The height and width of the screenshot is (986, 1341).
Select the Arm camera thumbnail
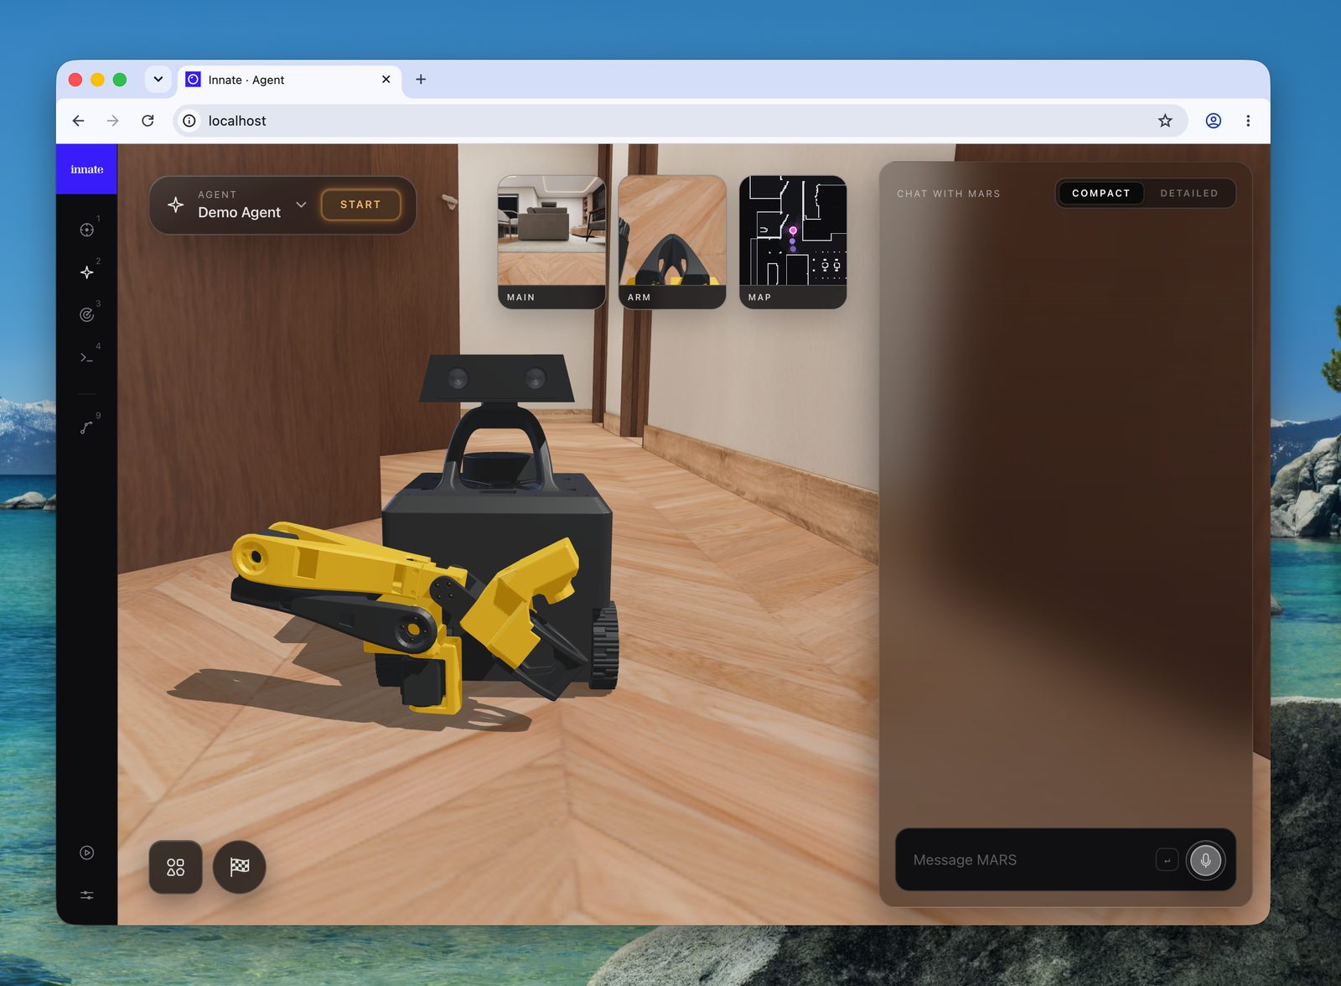(x=672, y=241)
